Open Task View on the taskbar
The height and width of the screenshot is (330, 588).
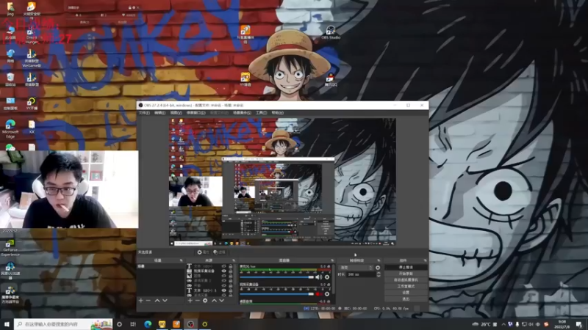[x=133, y=324]
